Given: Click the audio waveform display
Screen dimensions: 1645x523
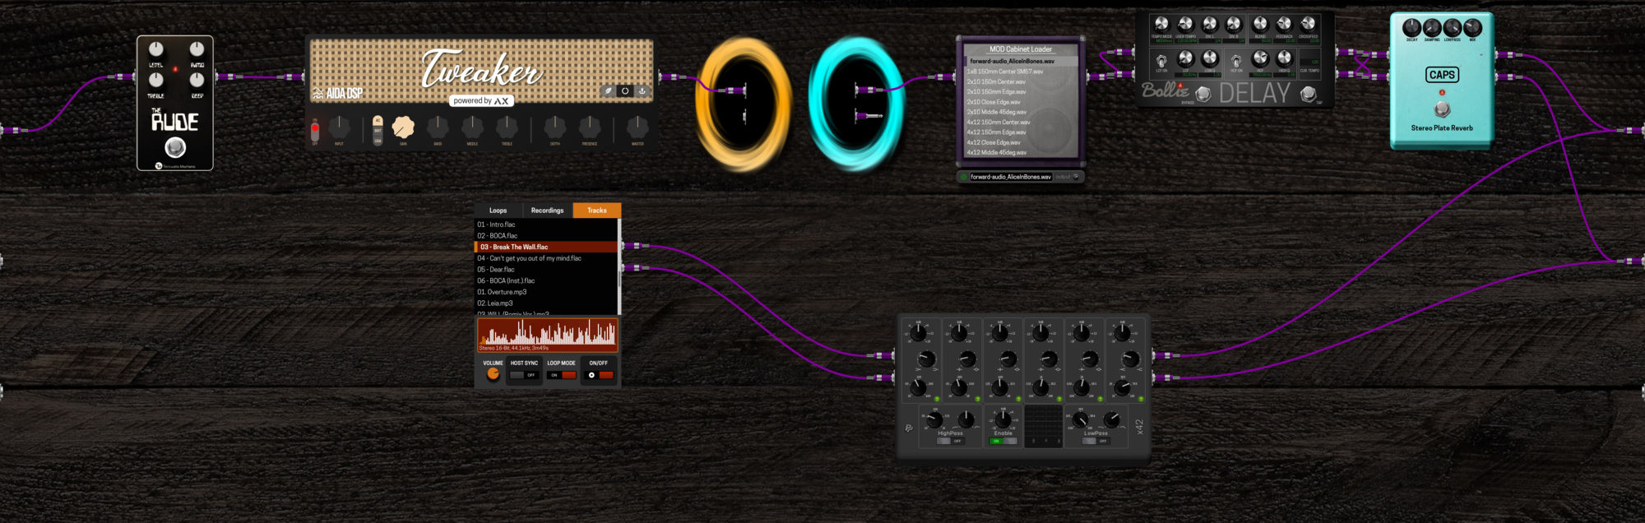Looking at the screenshot, I should pos(547,335).
